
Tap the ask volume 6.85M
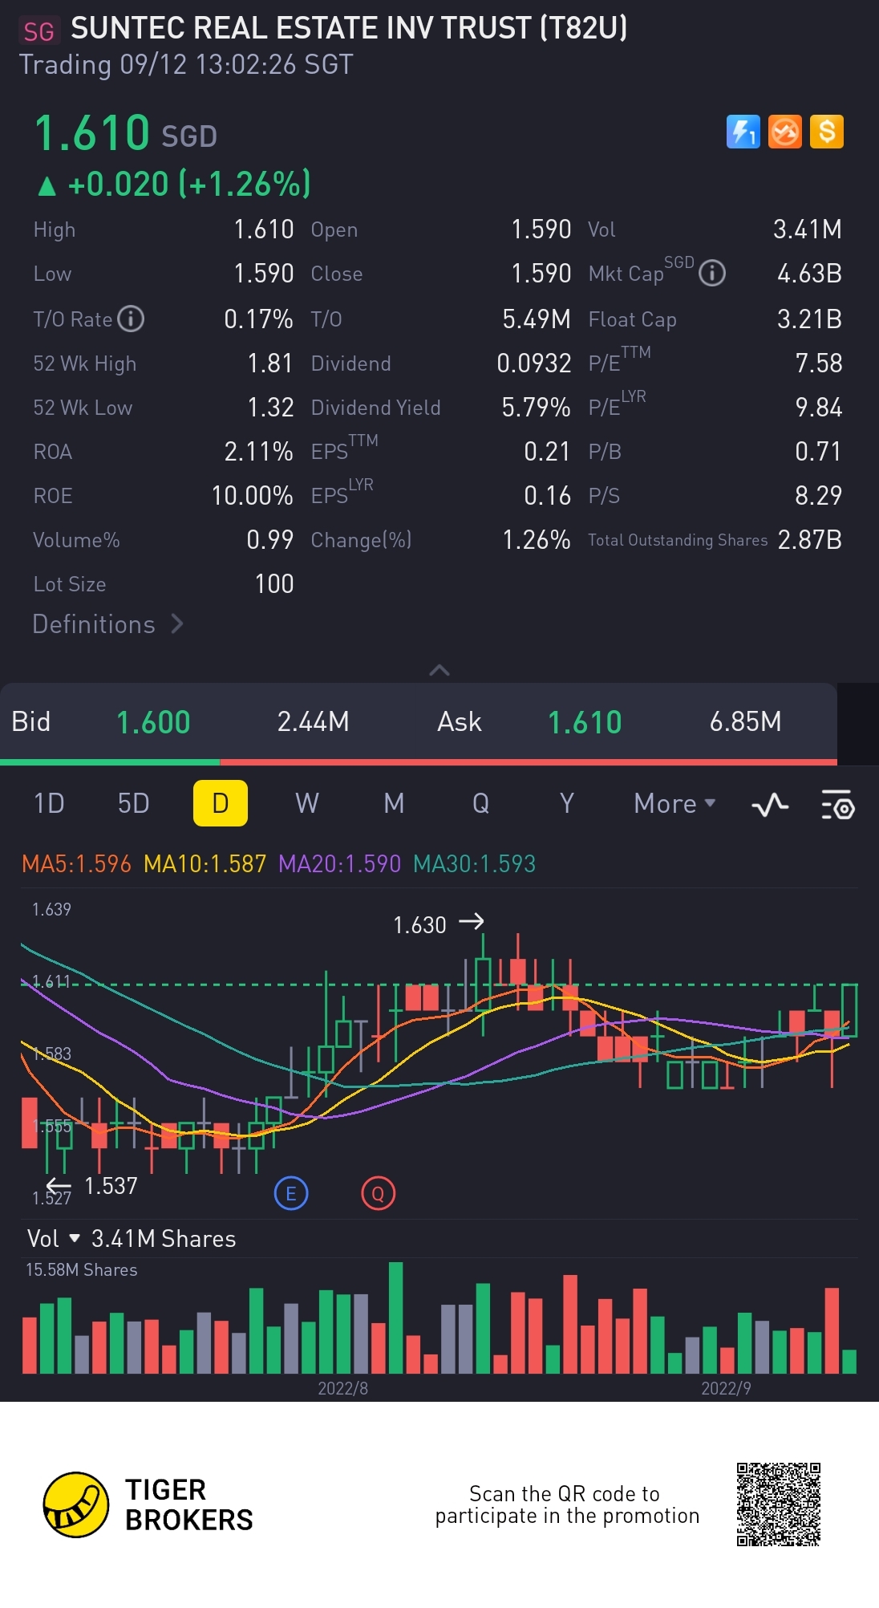point(745,722)
